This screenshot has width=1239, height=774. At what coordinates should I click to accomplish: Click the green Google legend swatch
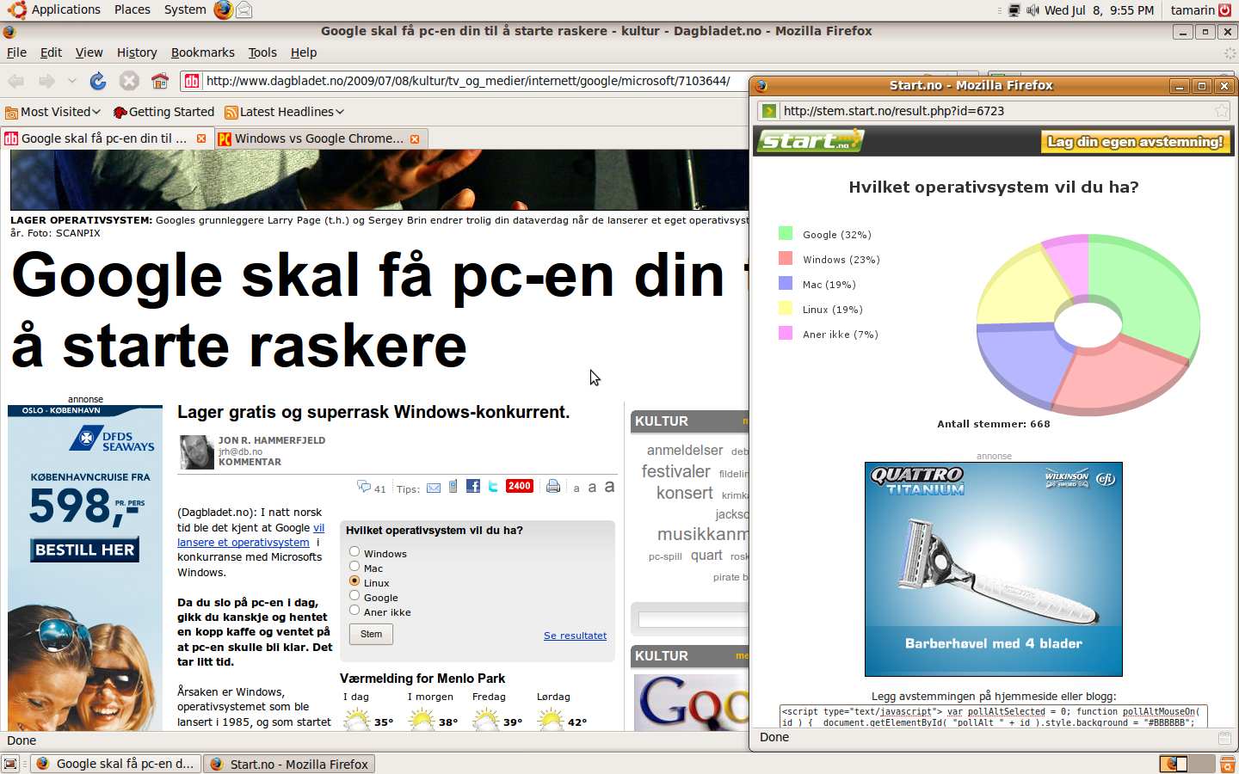[786, 233]
